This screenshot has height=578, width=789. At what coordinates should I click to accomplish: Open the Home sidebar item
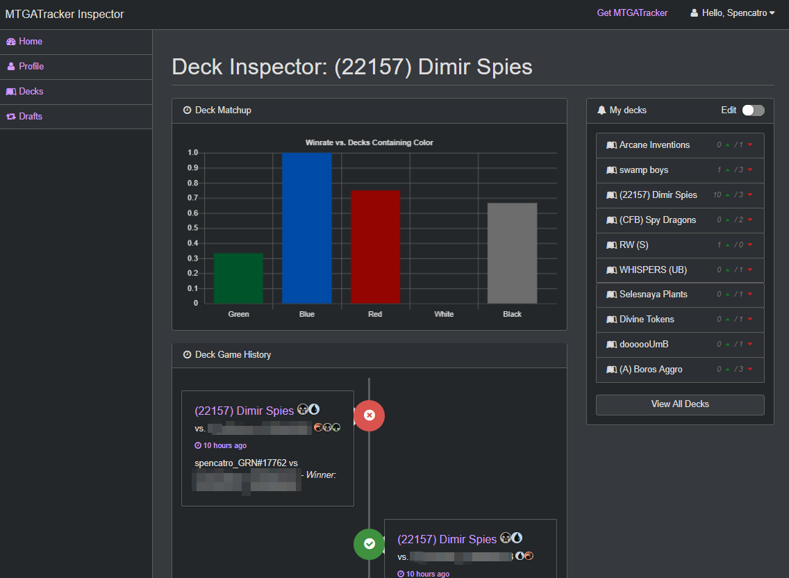coord(76,42)
